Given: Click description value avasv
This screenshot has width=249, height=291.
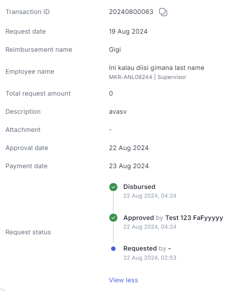Looking at the screenshot, I should tap(118, 112).
